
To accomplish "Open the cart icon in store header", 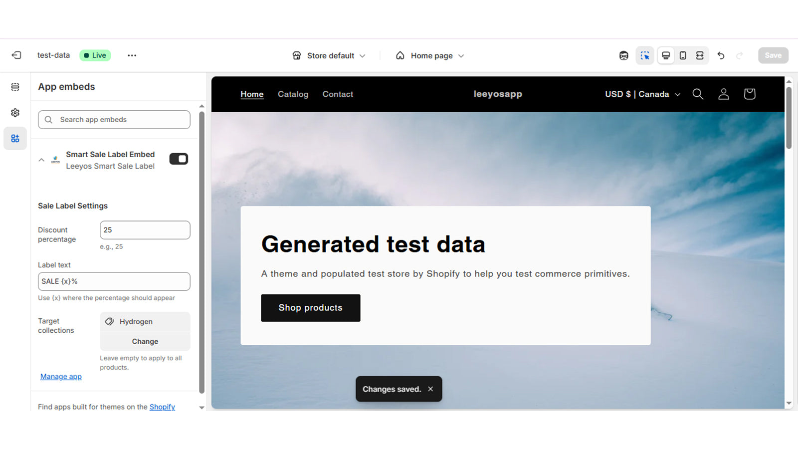I will (x=749, y=94).
